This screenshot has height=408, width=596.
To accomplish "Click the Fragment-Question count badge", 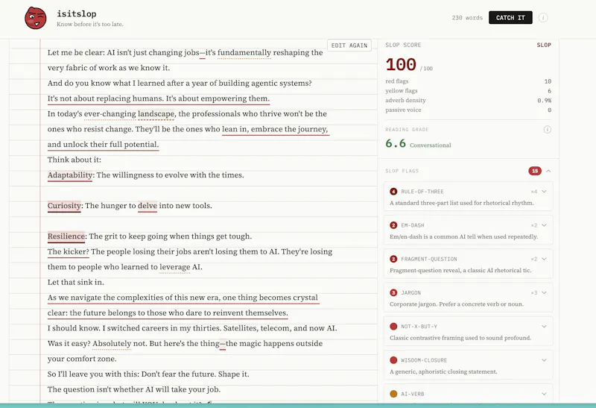I will (393, 259).
